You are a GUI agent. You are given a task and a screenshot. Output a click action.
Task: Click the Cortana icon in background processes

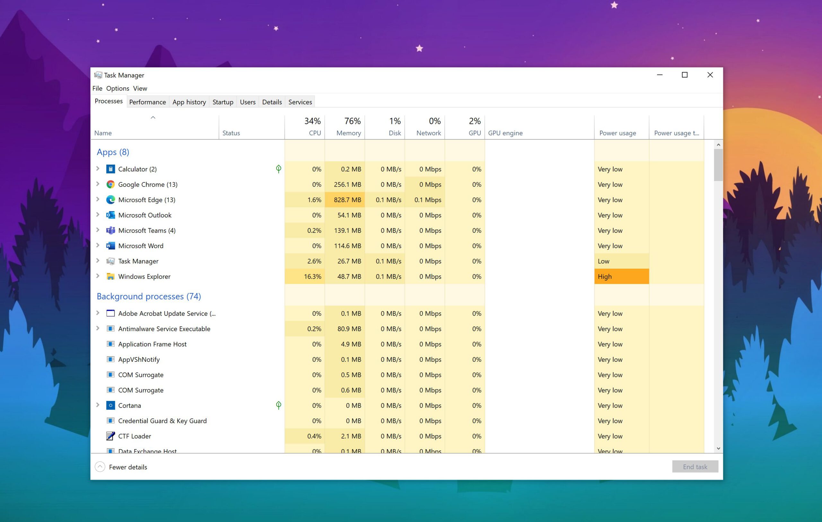point(111,405)
